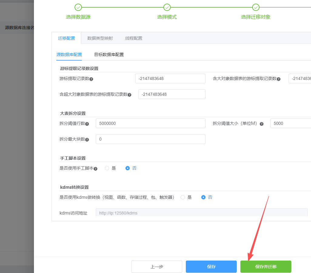Click help icon beside 拆分阈值大小（单位M）
Image resolution: width=311 pixels, height=273 pixels.
click(x=262, y=124)
